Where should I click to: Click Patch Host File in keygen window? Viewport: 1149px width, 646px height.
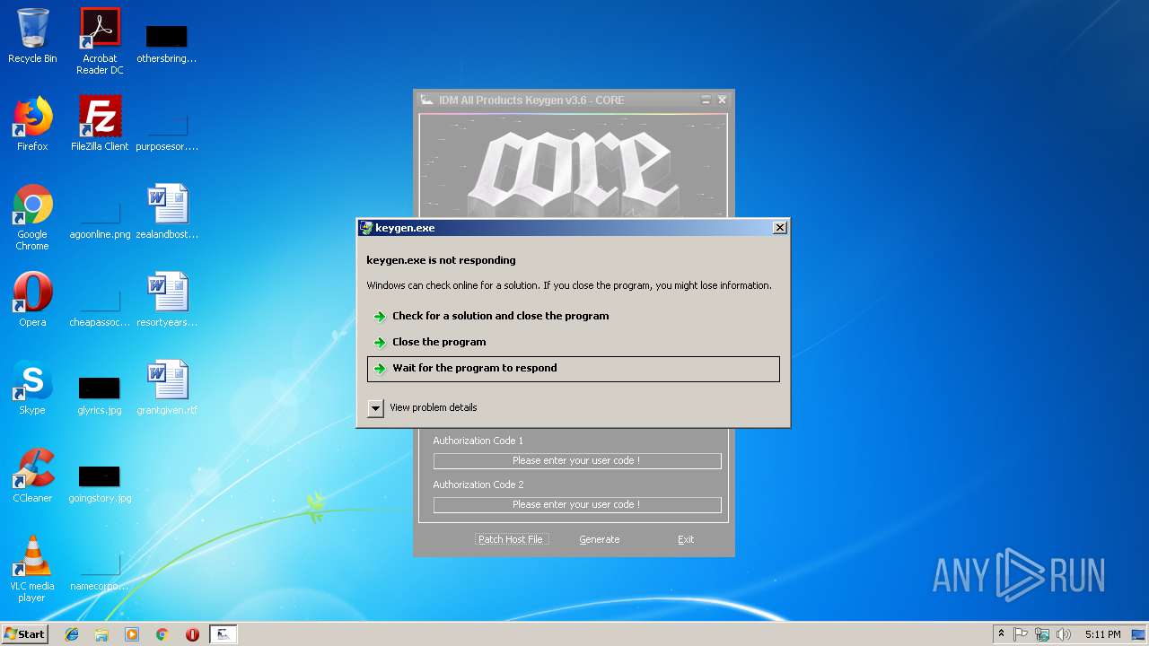511,539
